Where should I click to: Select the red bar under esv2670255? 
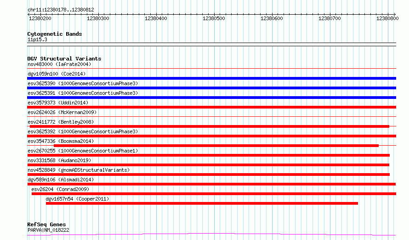[209, 155]
